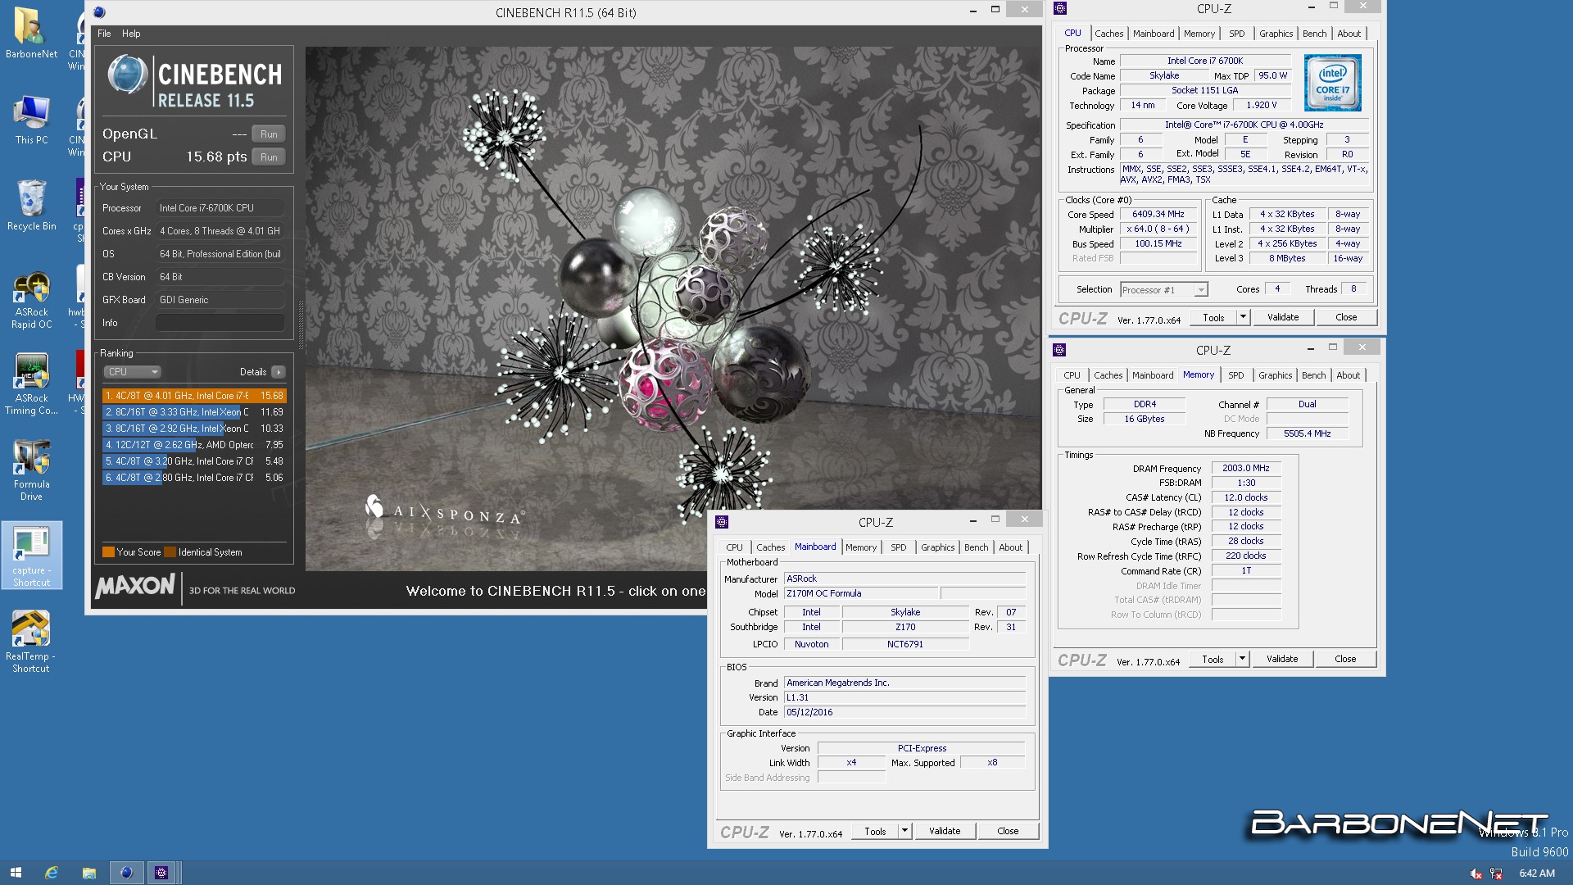Click Validate in Memory CPU-Z window

(1282, 659)
